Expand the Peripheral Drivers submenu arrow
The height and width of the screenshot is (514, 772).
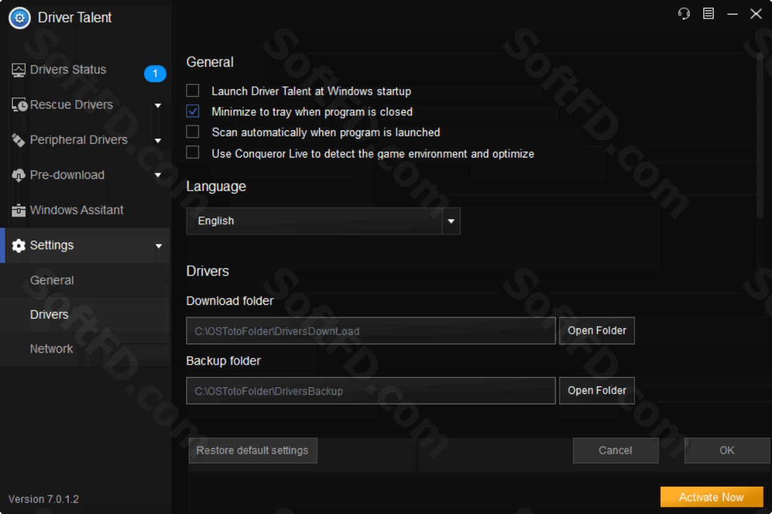[158, 140]
